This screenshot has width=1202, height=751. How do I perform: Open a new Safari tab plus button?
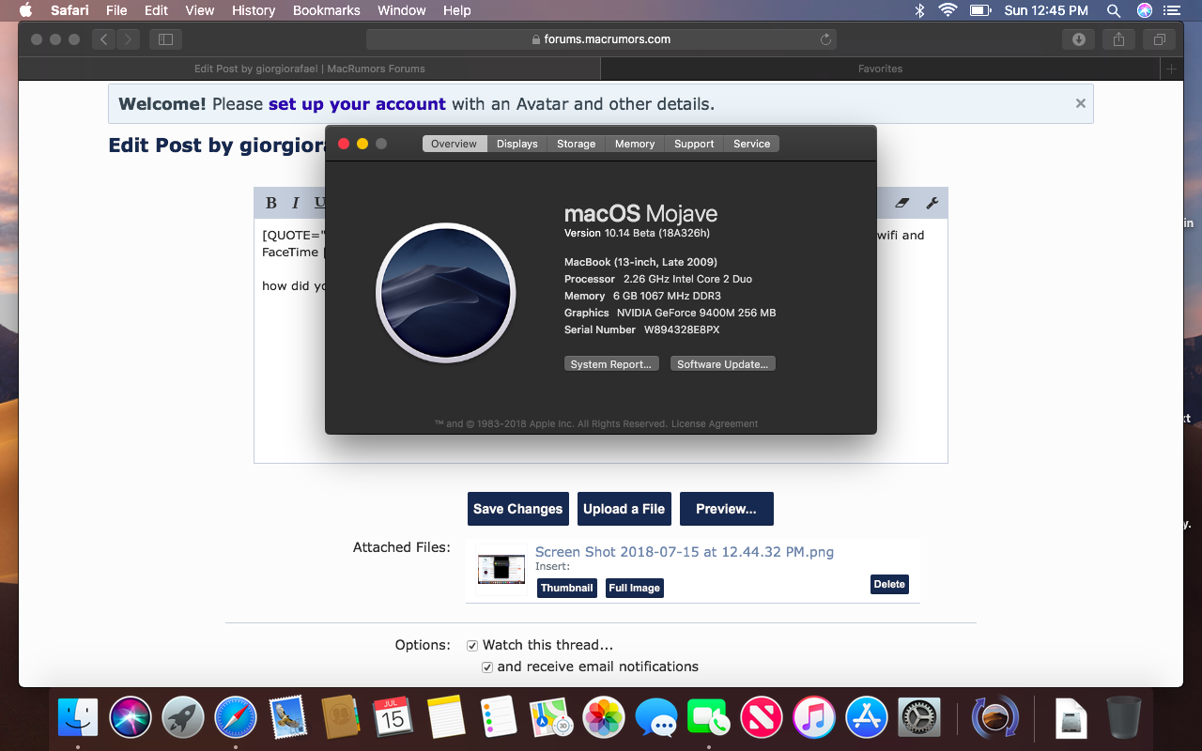click(x=1171, y=69)
